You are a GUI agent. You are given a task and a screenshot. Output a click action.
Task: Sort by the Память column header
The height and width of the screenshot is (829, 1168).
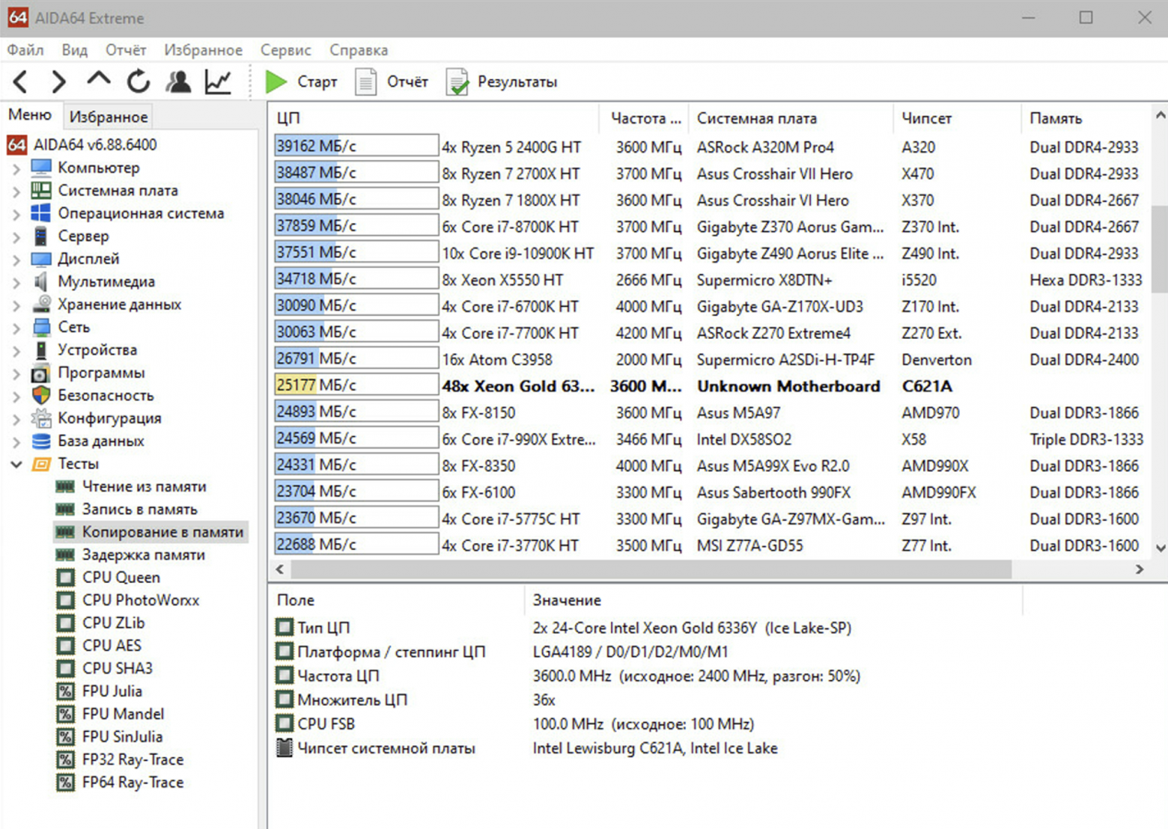point(1086,118)
